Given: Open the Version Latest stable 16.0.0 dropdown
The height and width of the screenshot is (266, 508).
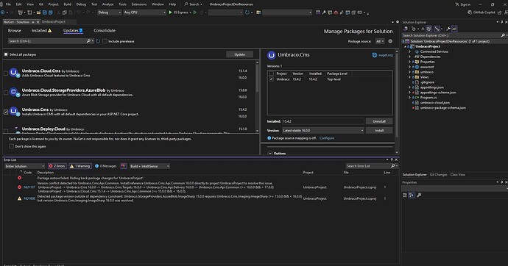Looking at the screenshot, I should (322, 130).
